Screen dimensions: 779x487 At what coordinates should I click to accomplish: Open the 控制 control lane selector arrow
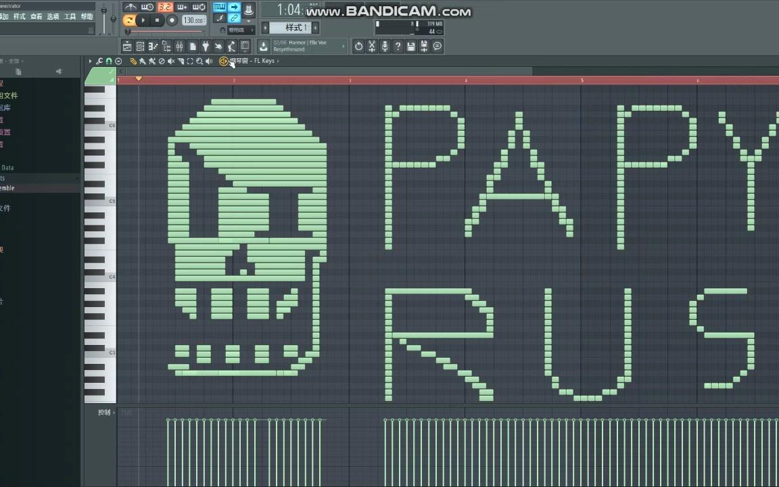(114, 413)
